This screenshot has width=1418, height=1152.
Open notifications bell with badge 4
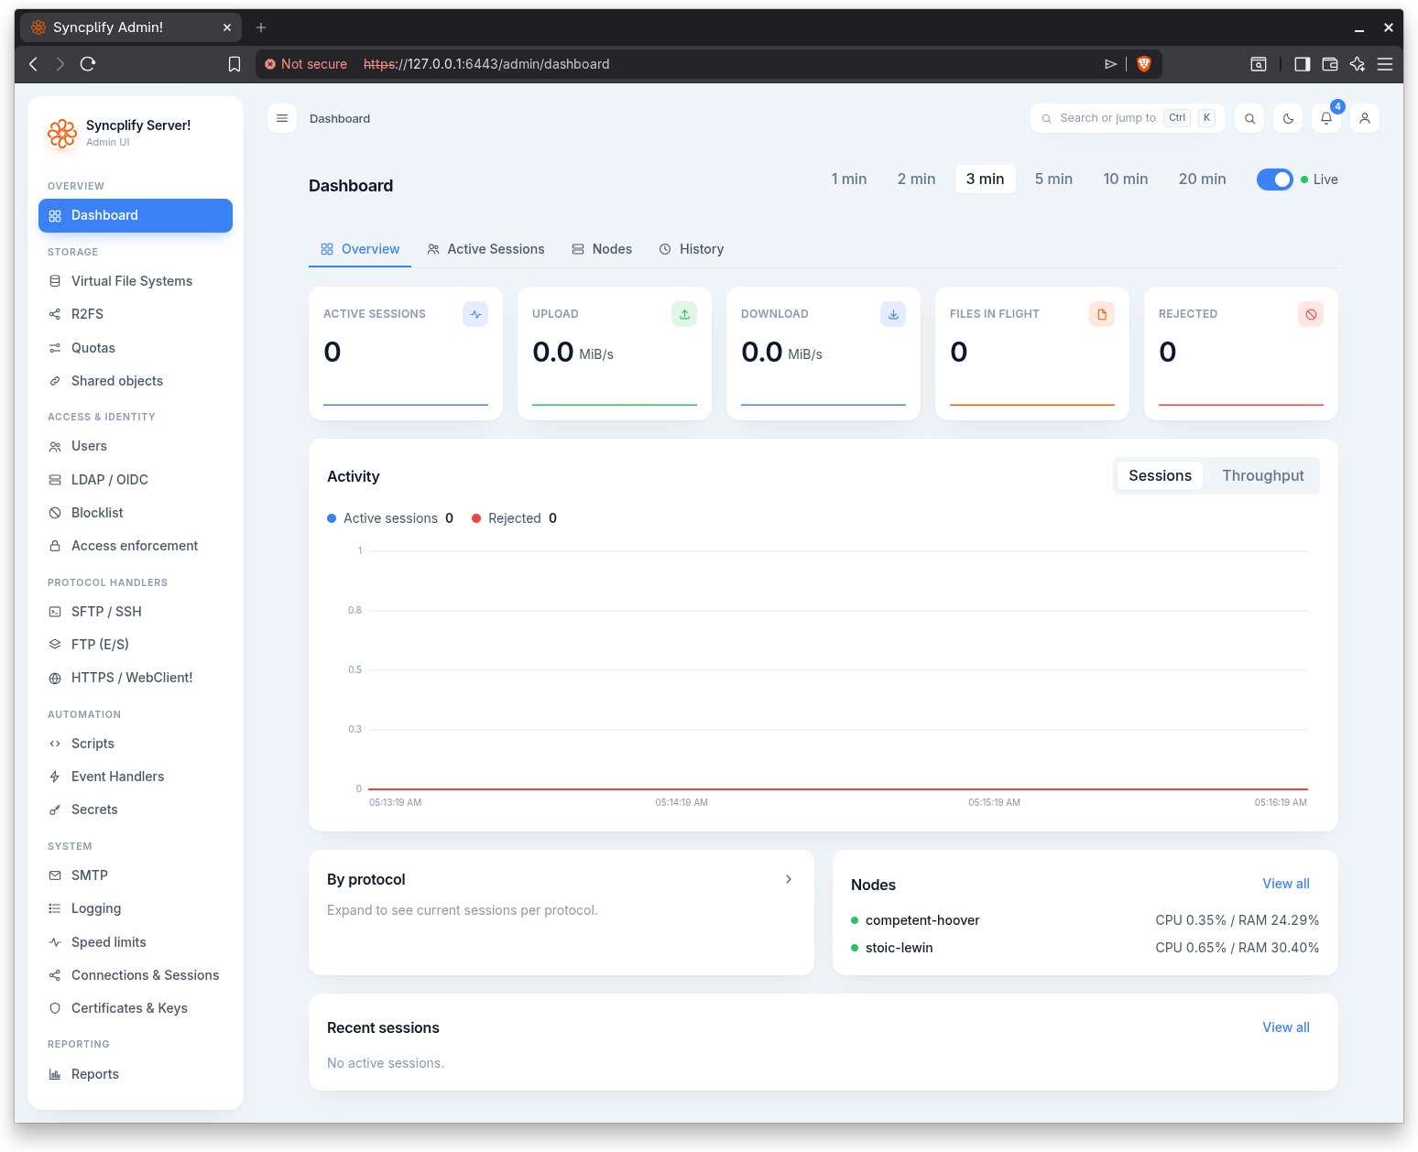tap(1326, 118)
